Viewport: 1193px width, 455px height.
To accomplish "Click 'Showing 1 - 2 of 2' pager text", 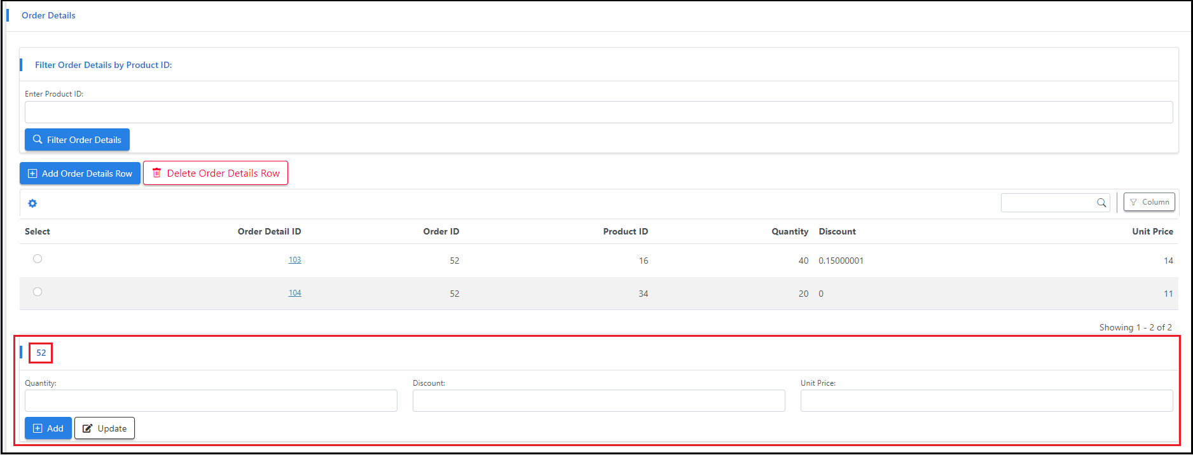I will tap(1135, 327).
